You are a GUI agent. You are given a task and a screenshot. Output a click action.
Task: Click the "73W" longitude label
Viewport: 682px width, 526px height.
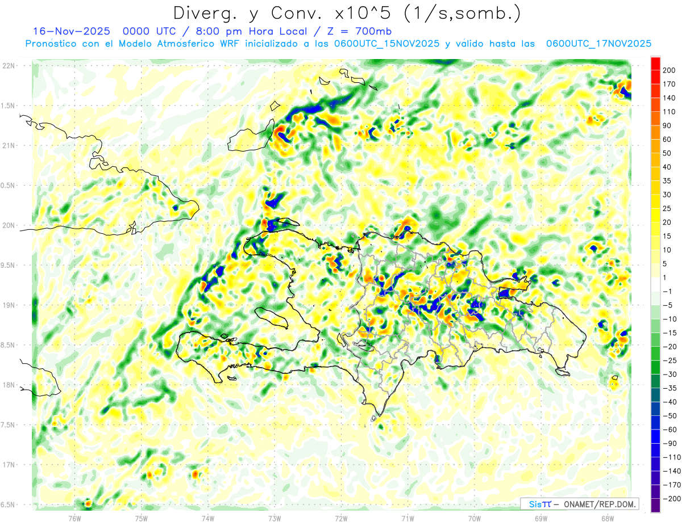(275, 519)
